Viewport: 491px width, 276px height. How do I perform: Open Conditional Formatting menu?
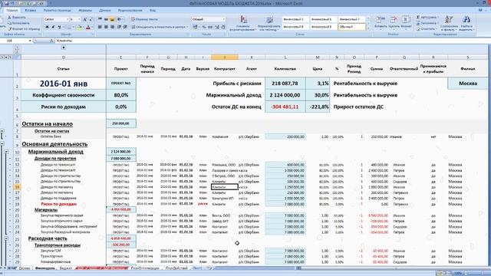pos(243,23)
